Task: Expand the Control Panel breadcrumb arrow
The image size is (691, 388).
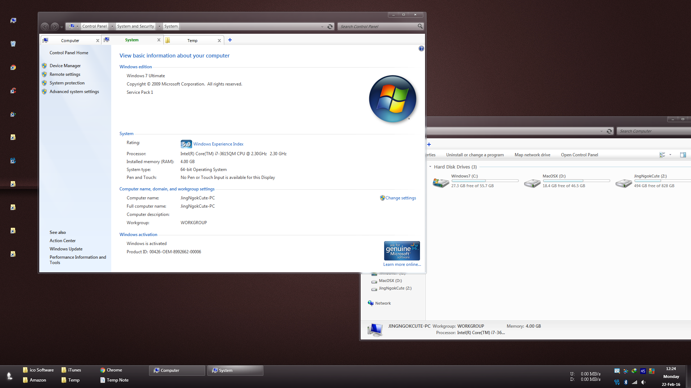Action: coord(112,26)
